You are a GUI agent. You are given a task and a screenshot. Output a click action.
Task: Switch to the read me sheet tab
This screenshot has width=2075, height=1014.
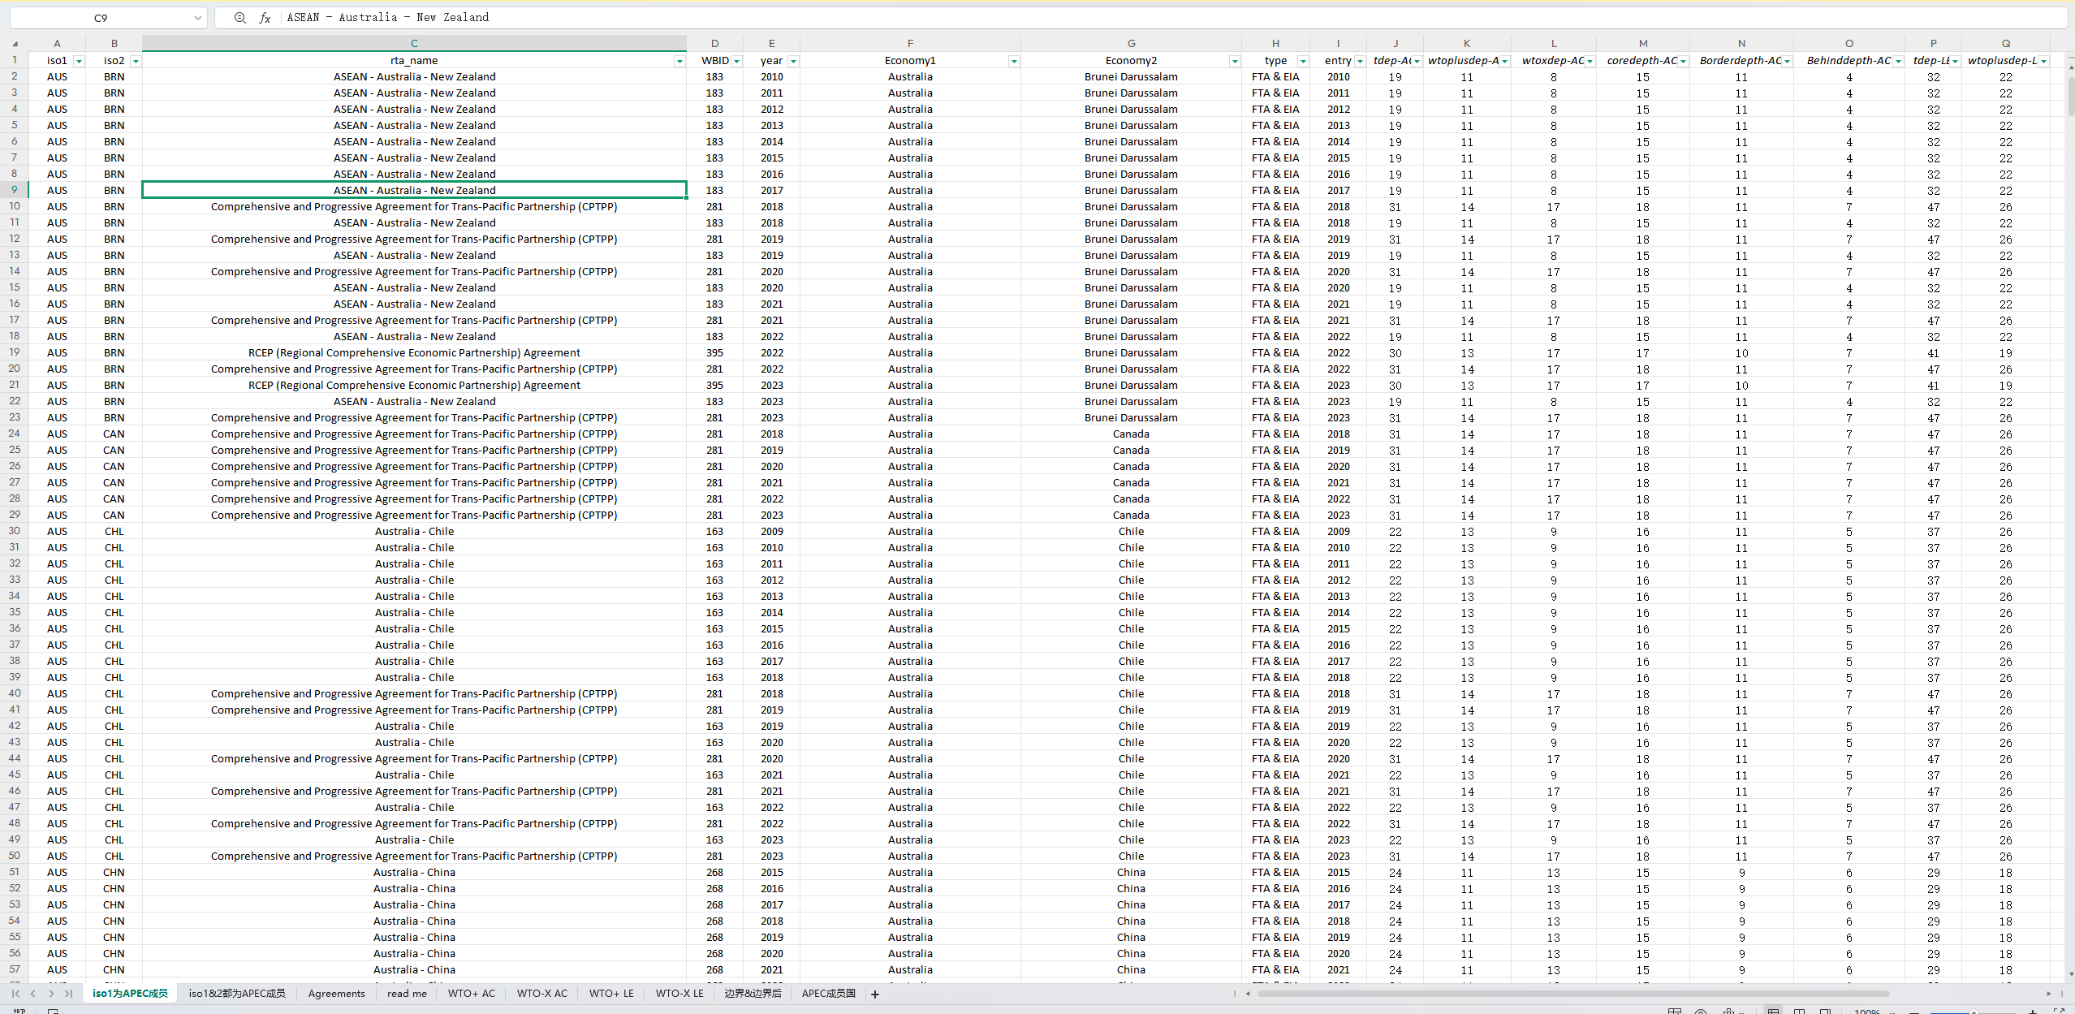click(407, 994)
